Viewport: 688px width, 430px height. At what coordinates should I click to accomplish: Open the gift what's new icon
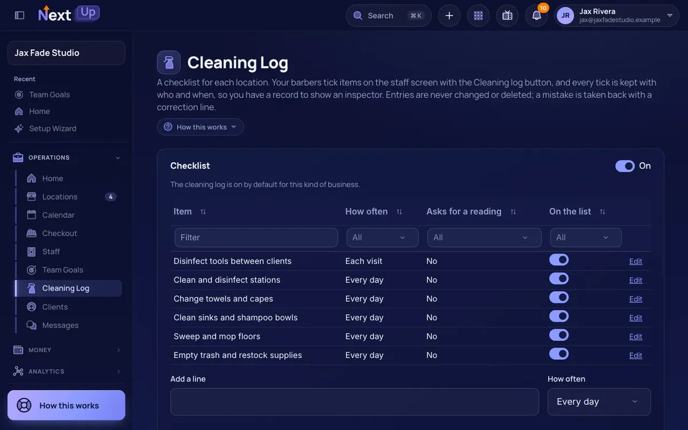tap(507, 15)
